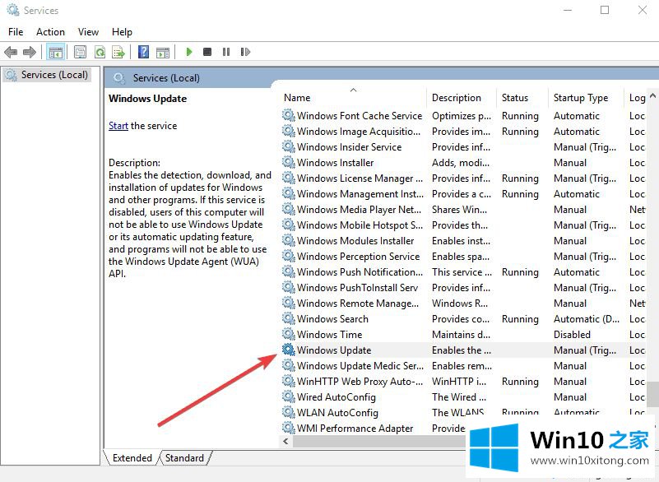Open the blue question mark Help toolbar icon
This screenshot has height=482, width=659.
coord(144,52)
